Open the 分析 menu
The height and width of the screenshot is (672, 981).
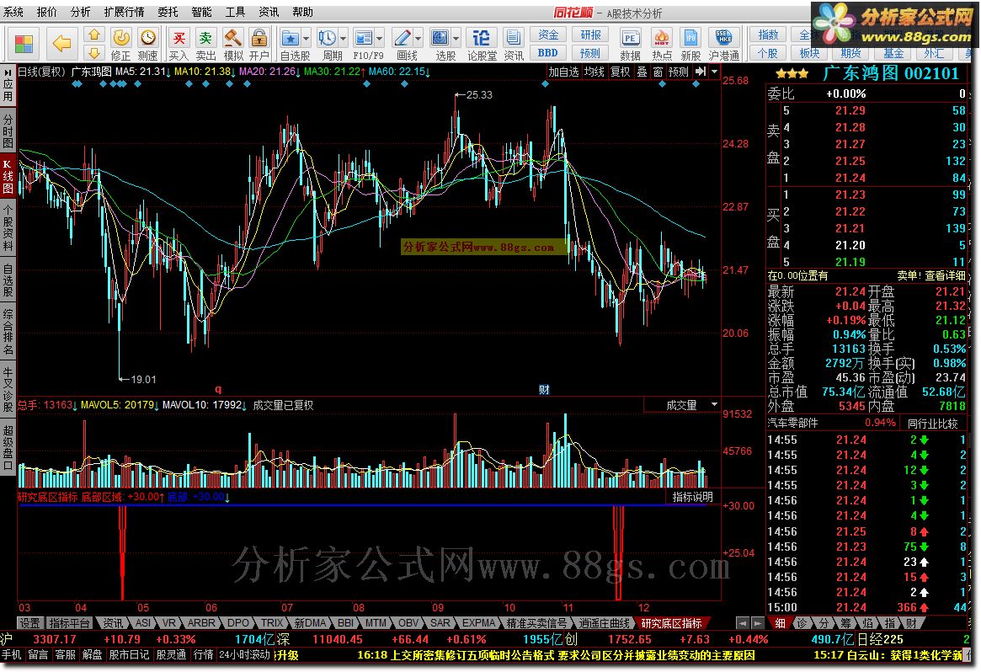pyautogui.click(x=80, y=12)
